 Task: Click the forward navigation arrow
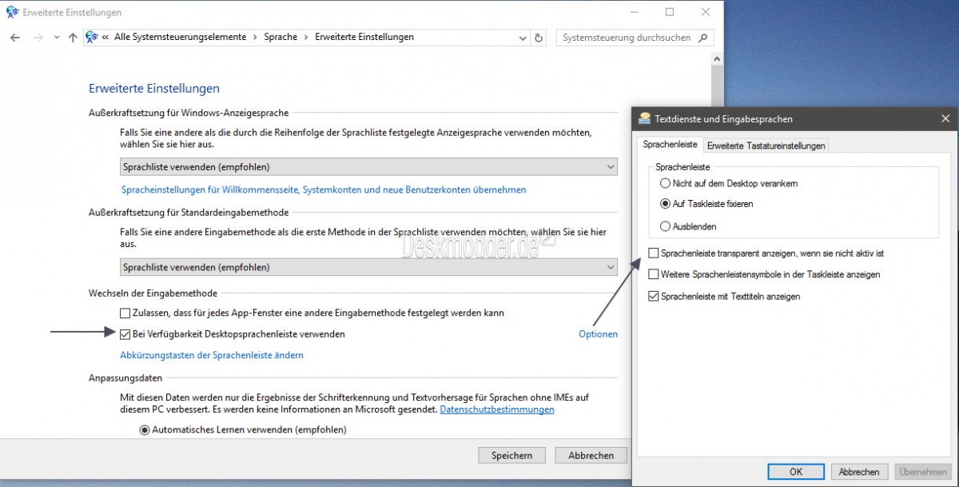pyautogui.click(x=35, y=37)
